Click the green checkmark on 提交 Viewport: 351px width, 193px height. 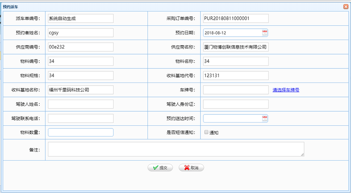click(156, 168)
